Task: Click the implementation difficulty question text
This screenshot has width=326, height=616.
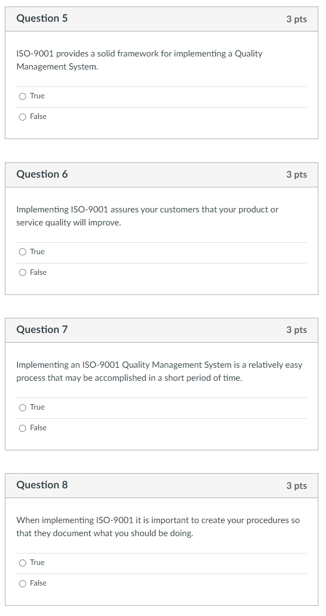Action: tap(159, 371)
